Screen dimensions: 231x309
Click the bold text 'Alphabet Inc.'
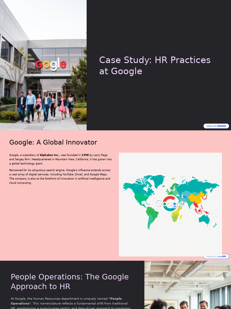pyautogui.click(x=50, y=155)
